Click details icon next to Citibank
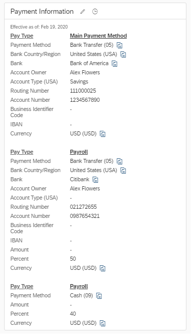The height and width of the screenshot is (334, 191). click(x=95, y=180)
